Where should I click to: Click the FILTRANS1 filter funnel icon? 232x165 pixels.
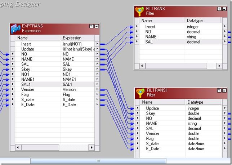point(140,93)
